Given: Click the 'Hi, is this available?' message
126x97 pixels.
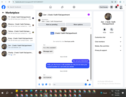Looking at the screenshot, I should pyautogui.click(x=50, y=48).
